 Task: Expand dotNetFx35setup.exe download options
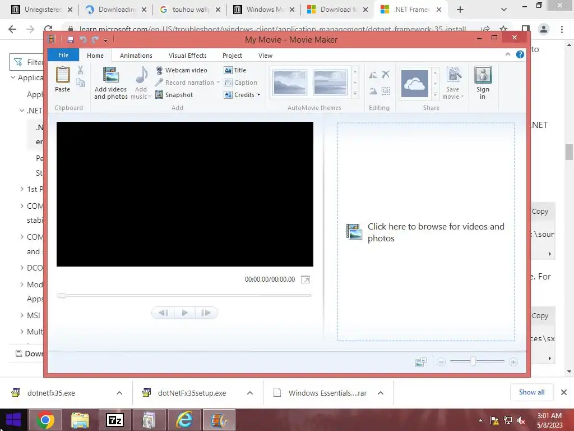(x=250, y=393)
